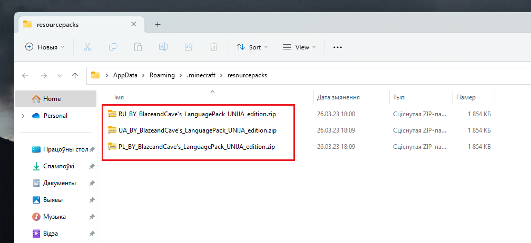
Task: Select the resourcepacks tab
Action: tap(81, 24)
